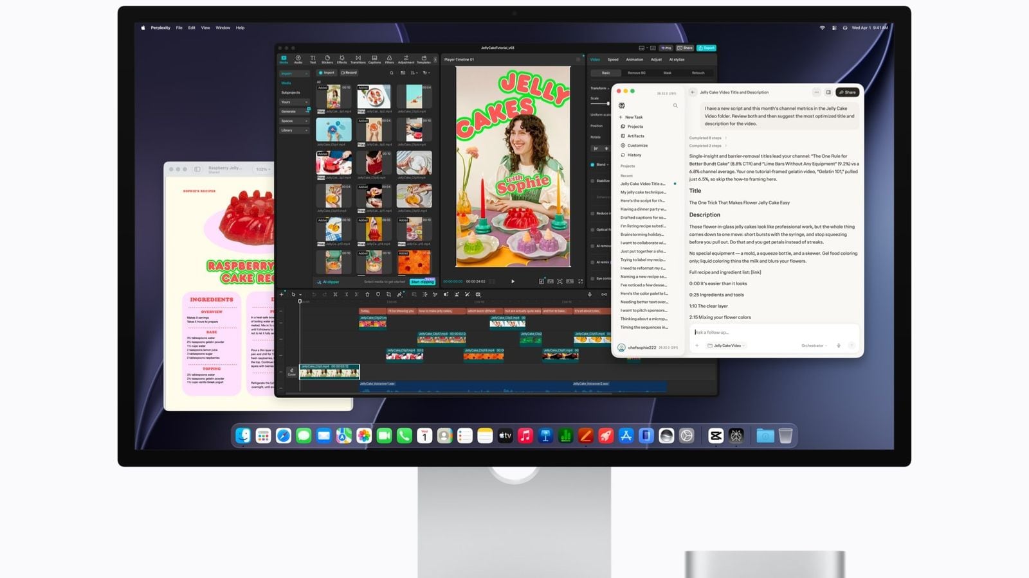Switch to the Speed tab
This screenshot has height=578, width=1029.
(613, 60)
